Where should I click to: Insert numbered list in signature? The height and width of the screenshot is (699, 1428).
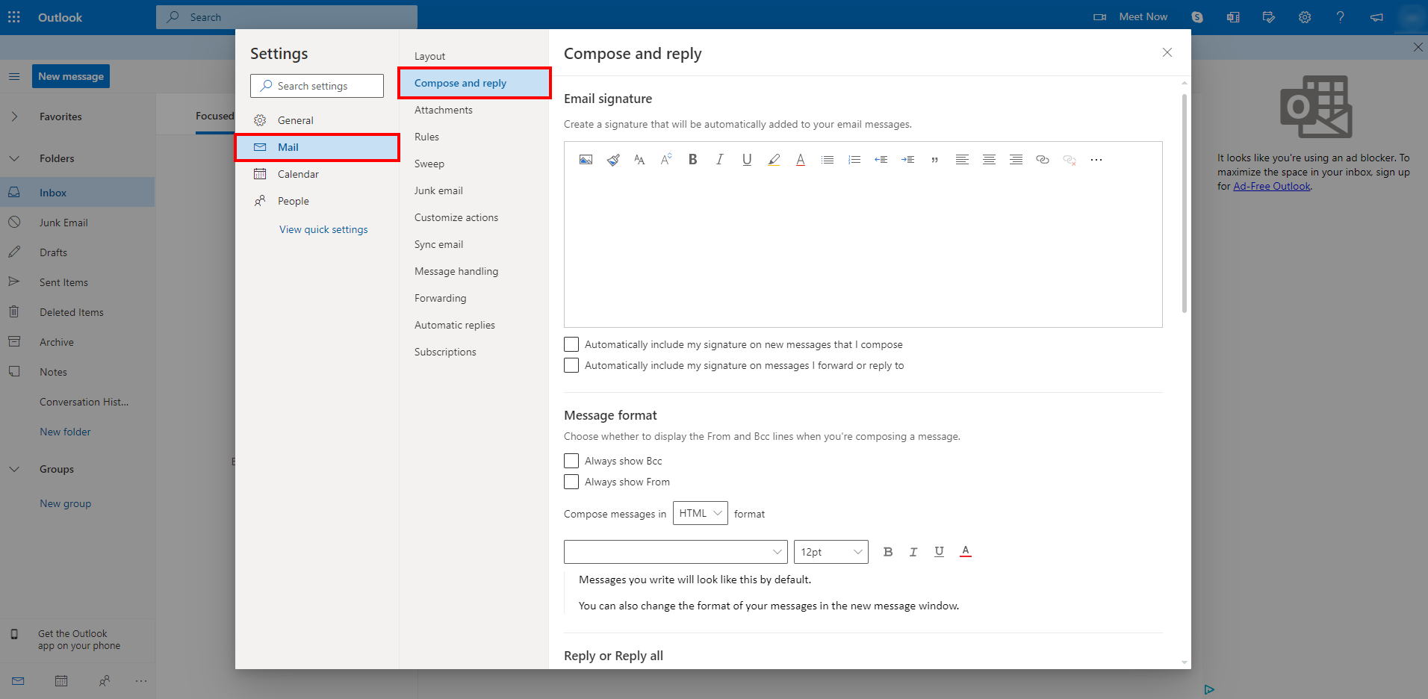854,160
